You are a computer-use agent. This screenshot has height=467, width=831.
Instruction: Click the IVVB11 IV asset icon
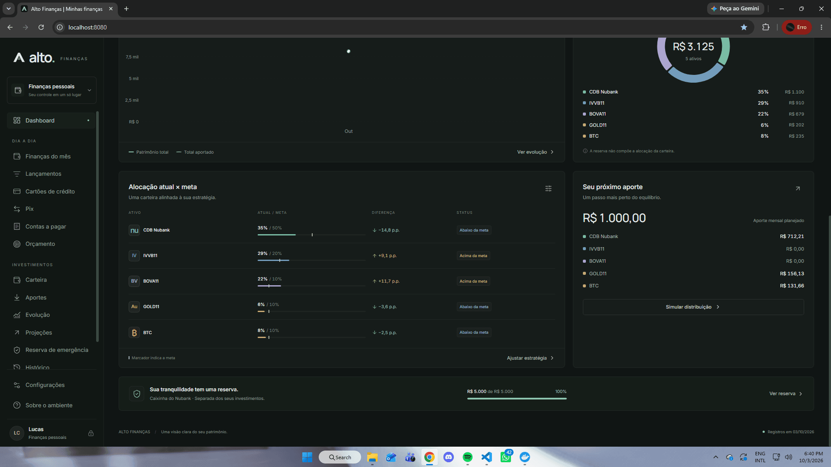tap(134, 256)
